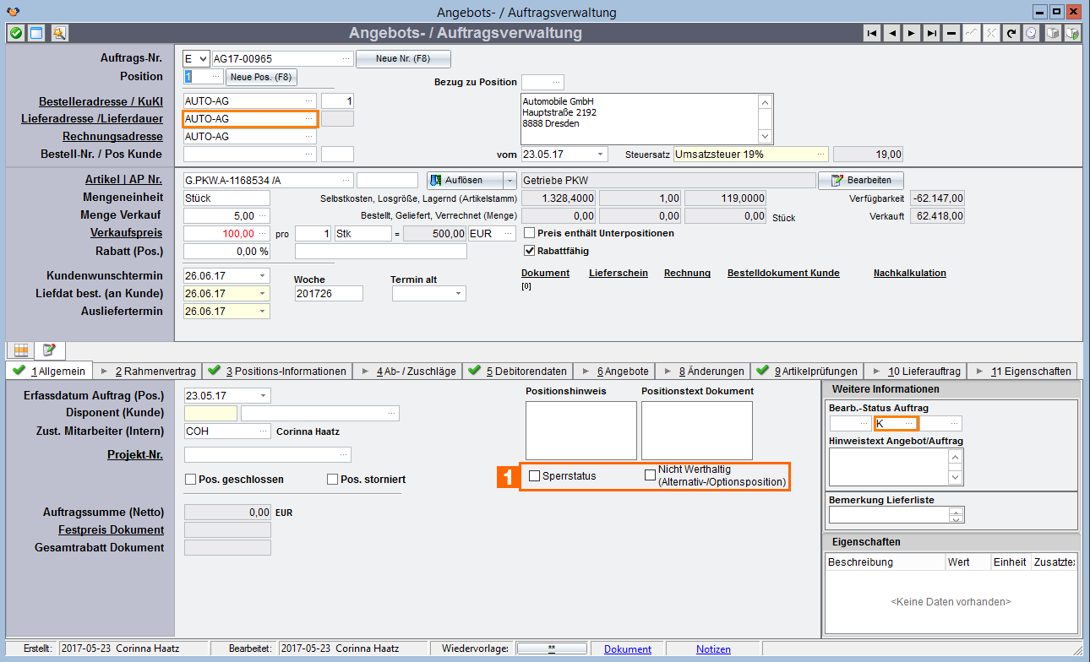Screen dimensions: 1090x662
Task: Switch to the 10 Lieferauftrag tab
Action: click(x=913, y=371)
